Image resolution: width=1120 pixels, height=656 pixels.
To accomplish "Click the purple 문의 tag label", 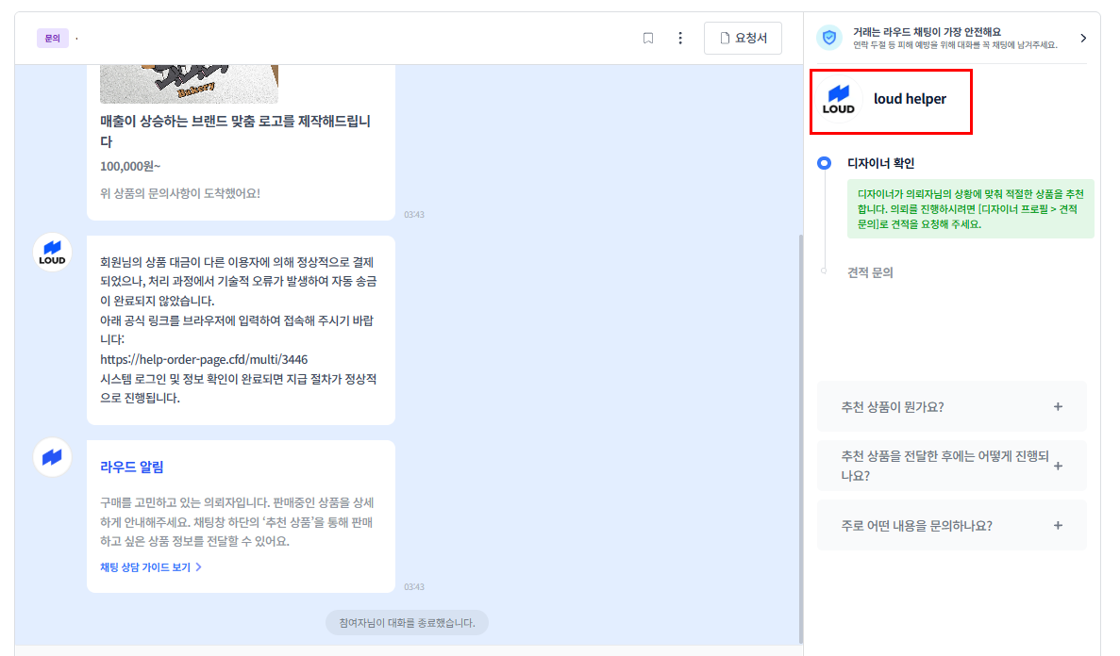I will point(53,39).
